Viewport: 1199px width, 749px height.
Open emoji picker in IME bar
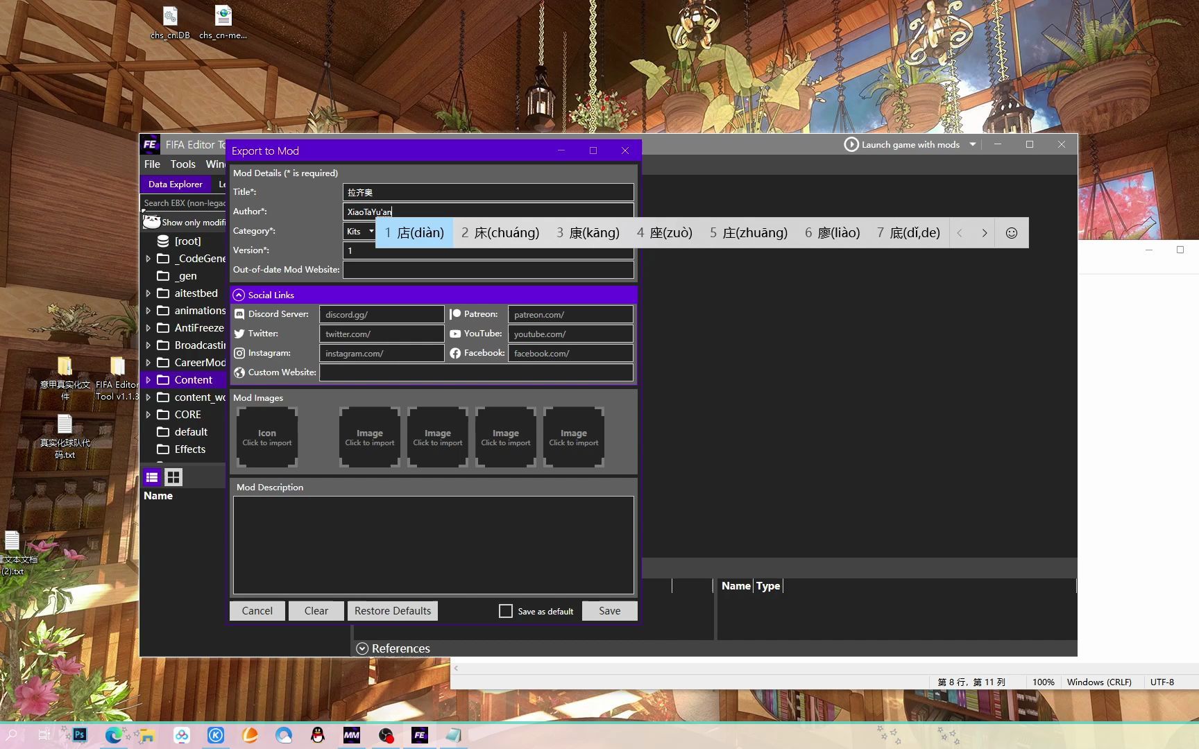(x=1012, y=233)
